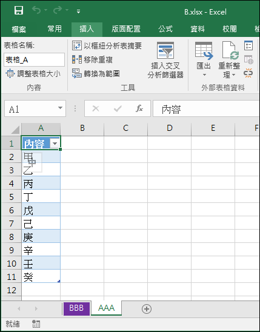The width and height of the screenshot is (260, 332).
Task: Click the table resize handle at A11 corner
Action: pos(59,281)
